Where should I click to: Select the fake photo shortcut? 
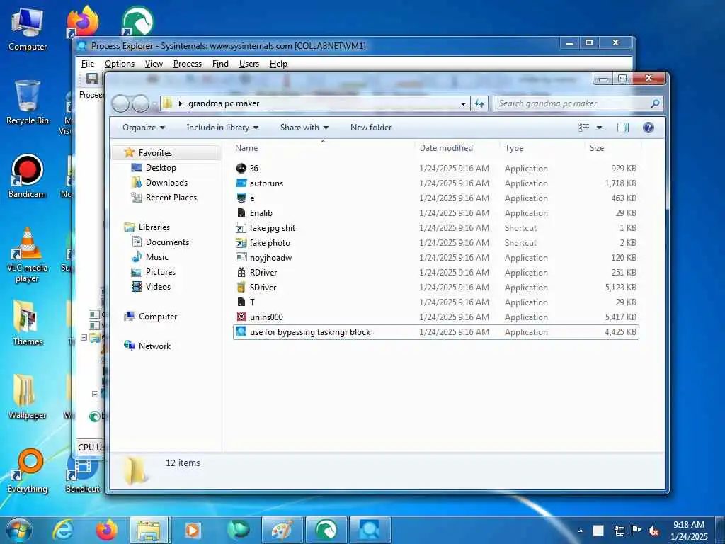click(435, 242)
